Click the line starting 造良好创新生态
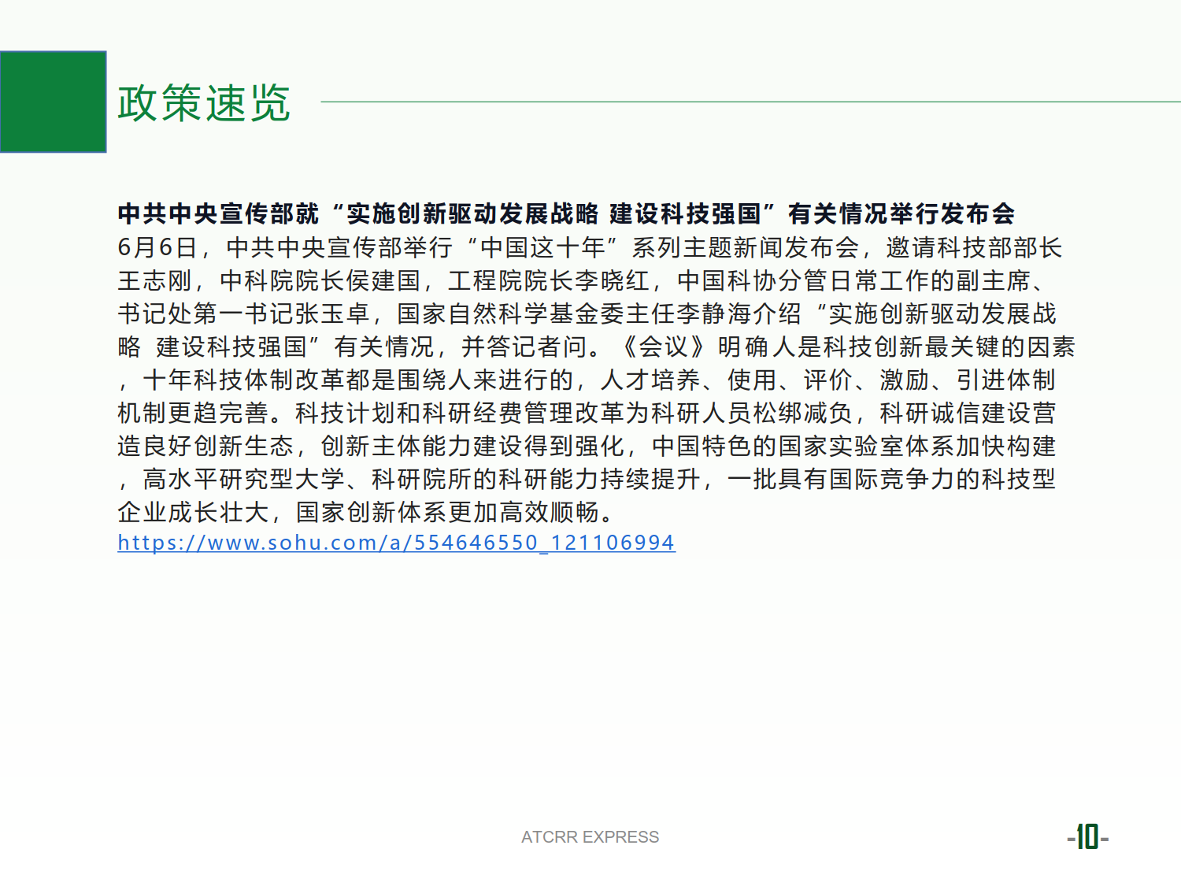This screenshot has height=886, width=1181. tap(587, 446)
